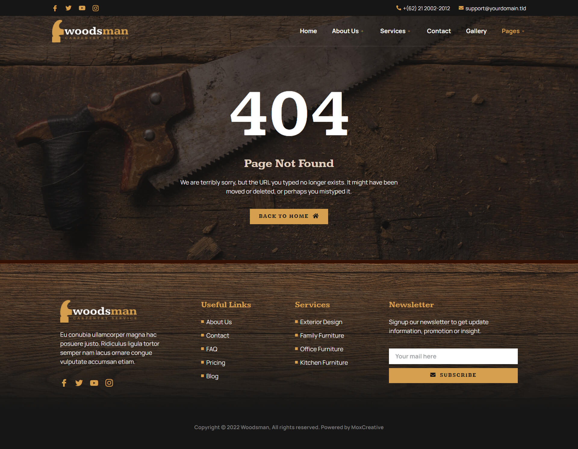
Task: Click the 'Your mail here' field
Action: click(453, 356)
